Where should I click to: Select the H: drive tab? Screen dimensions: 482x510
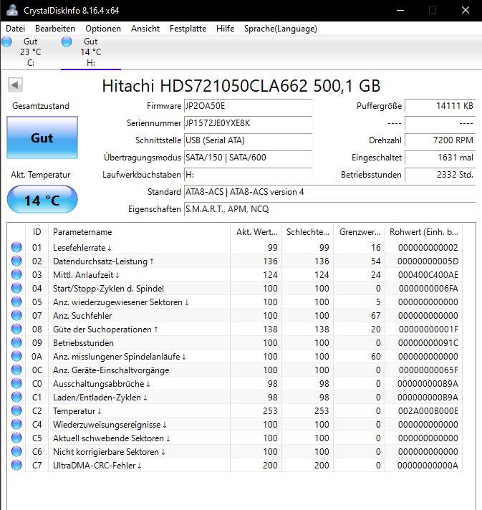pos(91,52)
